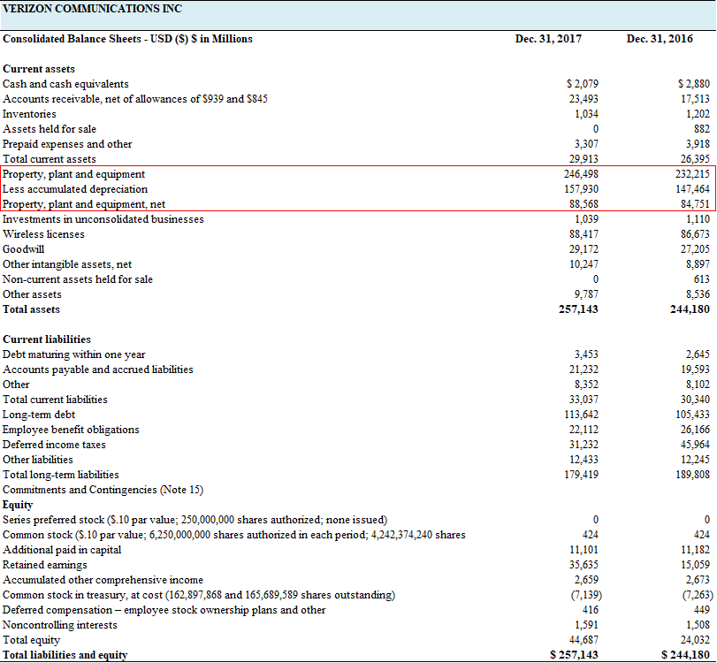This screenshot has width=717, height=663.
Task: Select prepaid expenses value '3,307'
Action: tap(586, 144)
